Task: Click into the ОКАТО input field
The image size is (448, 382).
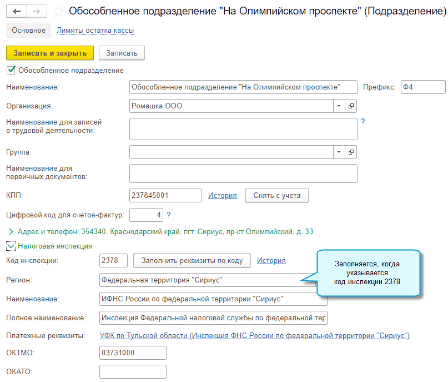Action: point(133,371)
